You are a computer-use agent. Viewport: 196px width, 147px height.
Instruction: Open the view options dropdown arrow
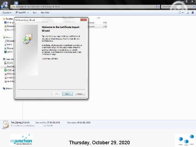coord(183,13)
